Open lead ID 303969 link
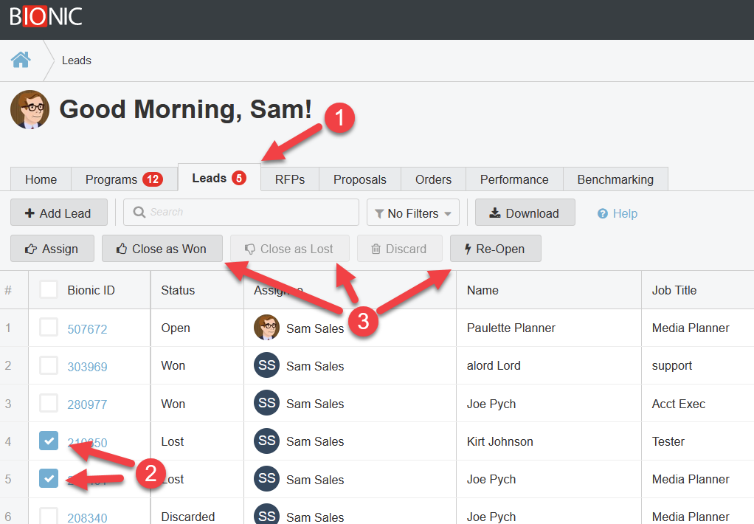Screen dimensions: 754x524 point(87,367)
